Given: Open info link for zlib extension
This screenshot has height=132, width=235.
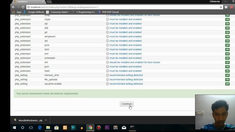Looking at the screenshot, I should click(126, 28).
